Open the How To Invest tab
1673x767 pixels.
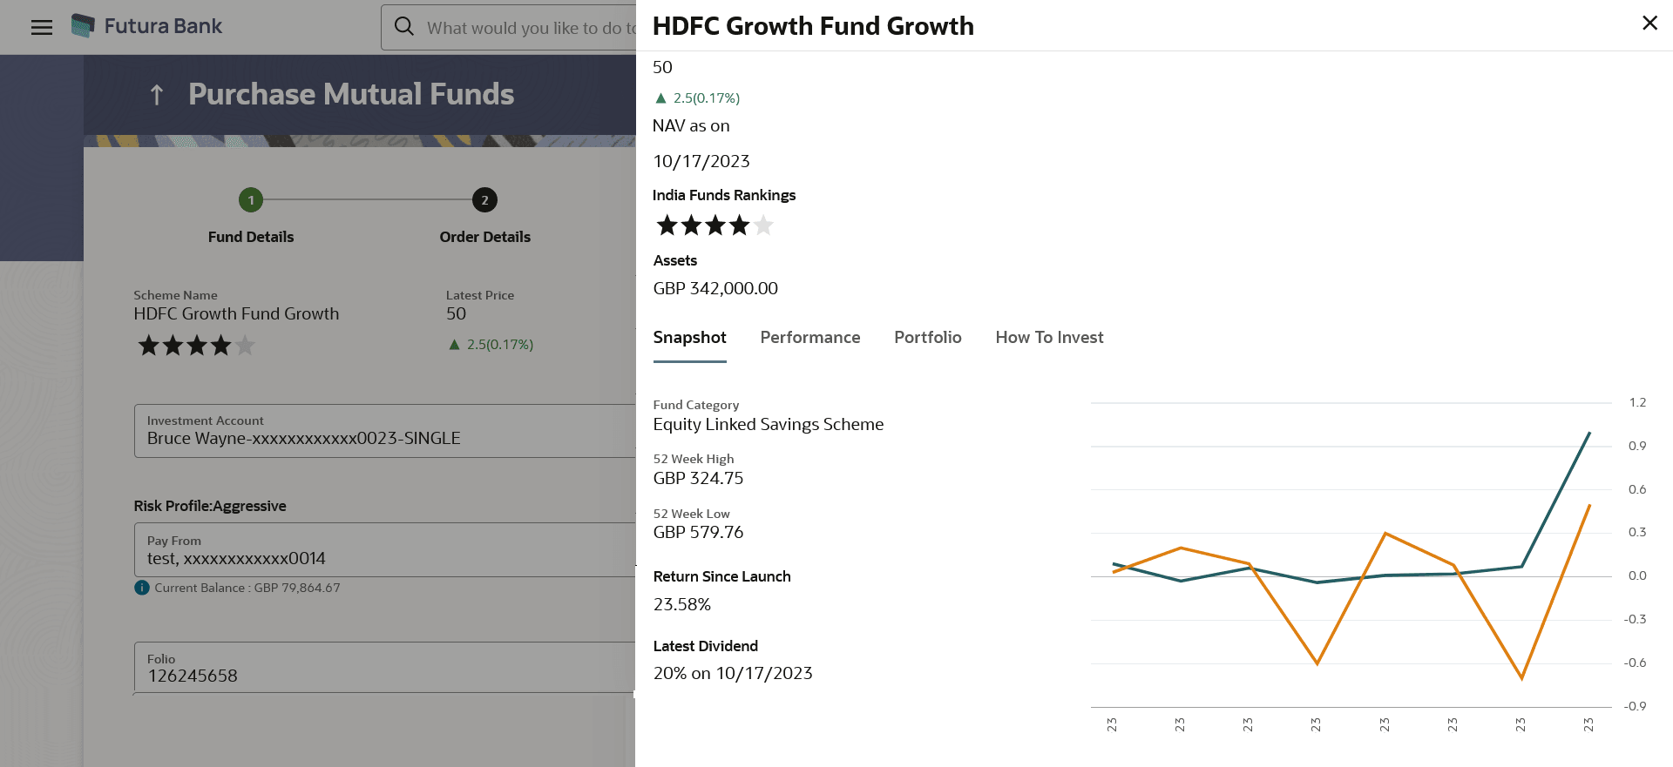pyautogui.click(x=1049, y=338)
